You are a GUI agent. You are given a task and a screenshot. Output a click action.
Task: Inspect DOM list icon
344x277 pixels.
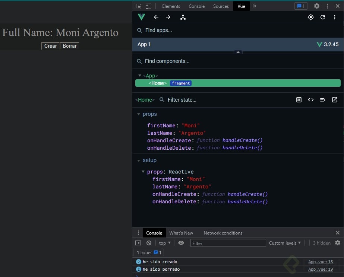tap(322, 100)
